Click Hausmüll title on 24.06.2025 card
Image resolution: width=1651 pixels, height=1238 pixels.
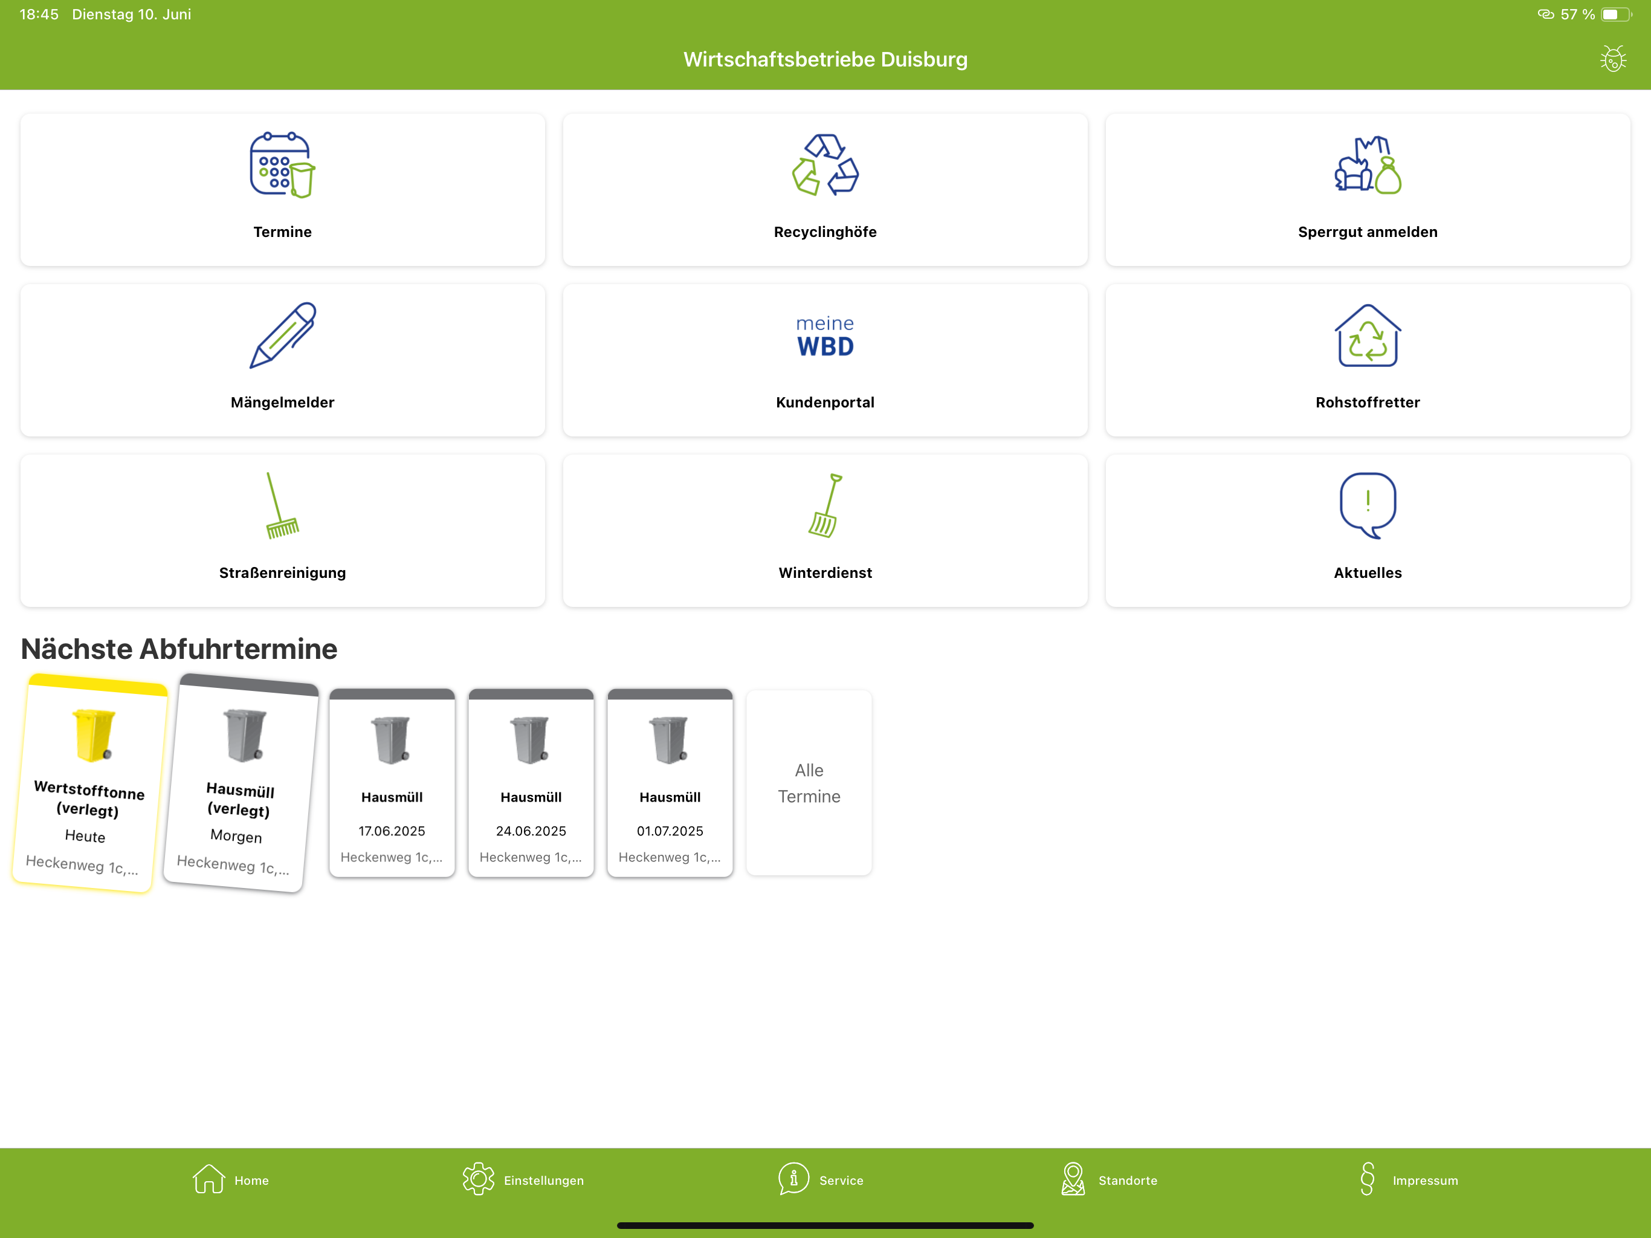coord(530,797)
